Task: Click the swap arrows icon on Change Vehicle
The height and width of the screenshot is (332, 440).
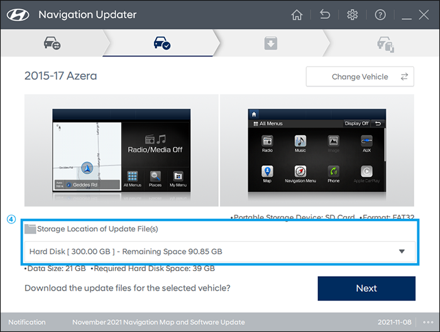Action: click(404, 77)
